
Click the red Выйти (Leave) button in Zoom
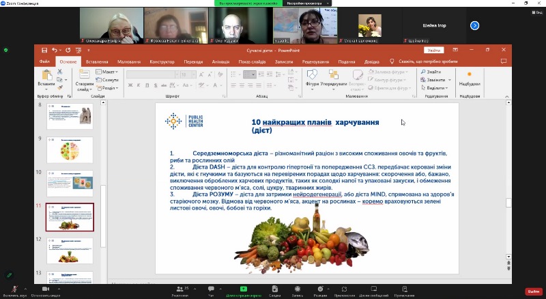tap(534, 291)
